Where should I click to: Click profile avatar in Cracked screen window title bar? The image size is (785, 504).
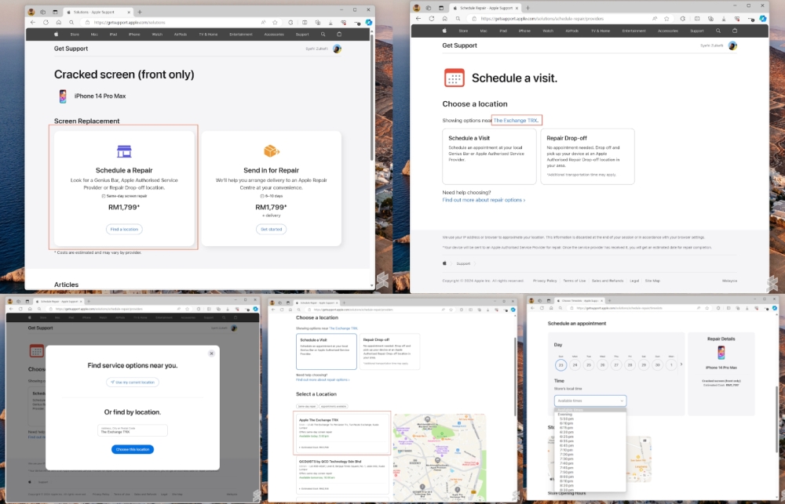click(31, 12)
